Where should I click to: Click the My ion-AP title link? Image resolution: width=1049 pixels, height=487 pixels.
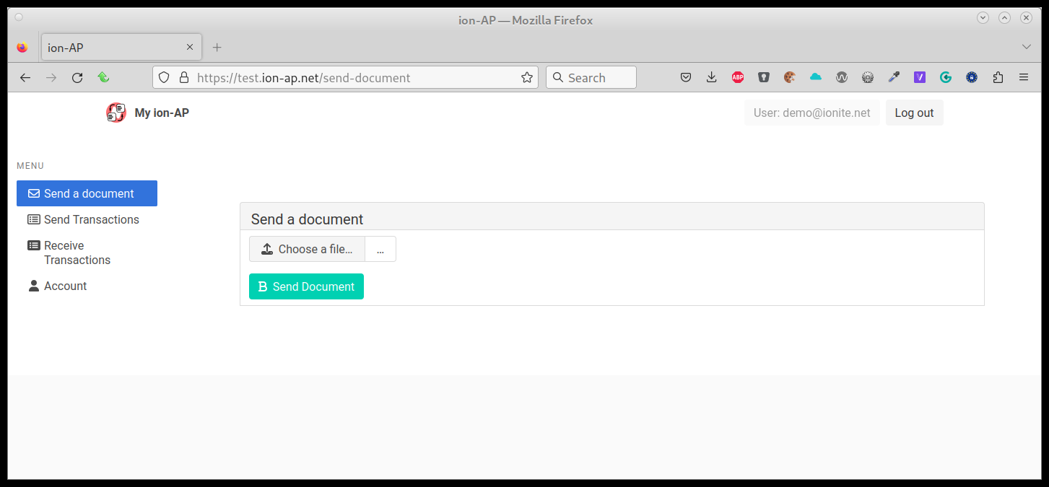click(162, 113)
